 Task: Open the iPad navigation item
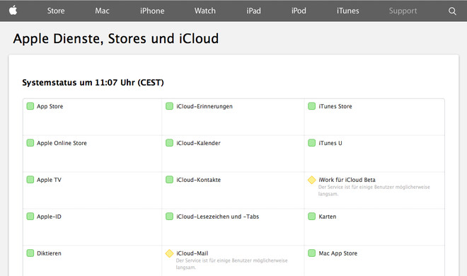pyautogui.click(x=253, y=11)
